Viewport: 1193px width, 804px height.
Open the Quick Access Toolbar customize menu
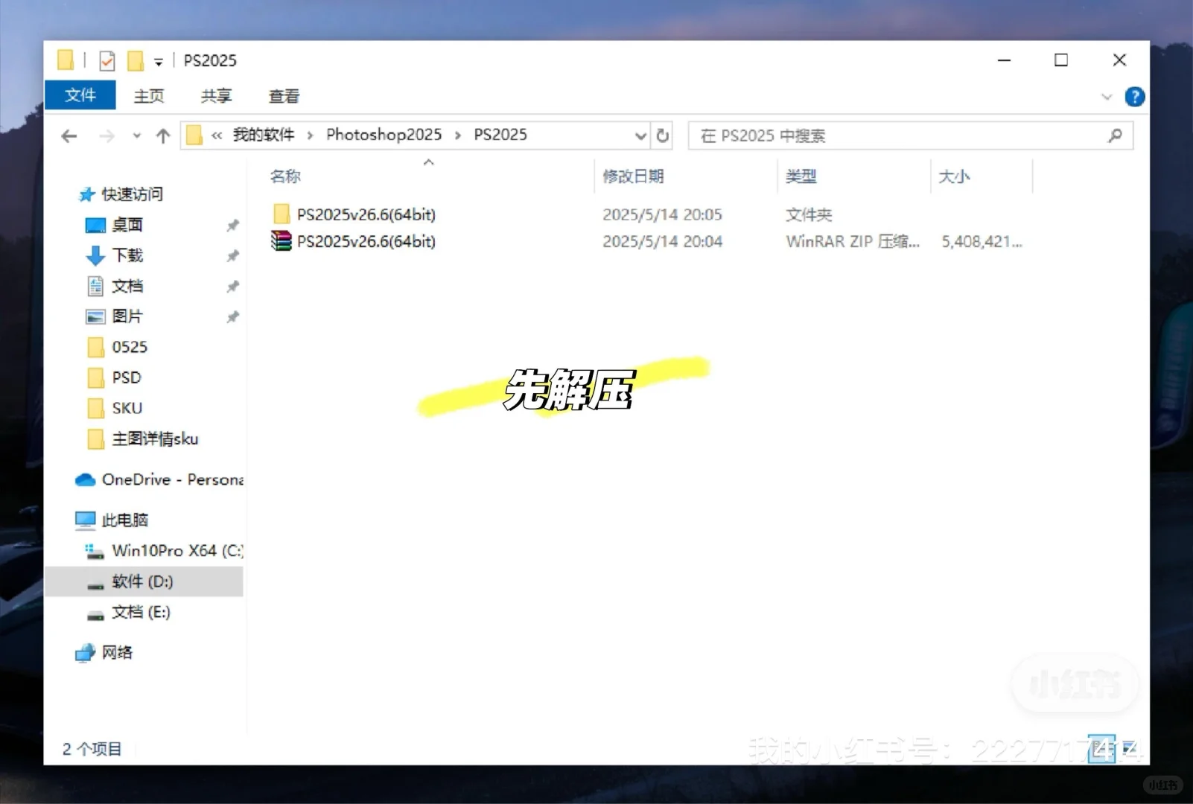(159, 60)
